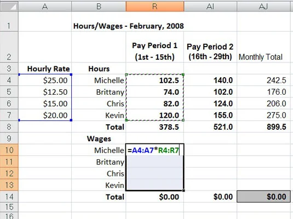This screenshot has height=219, width=293.
Task: Click the $25.00 hourly rate cell
Action: coord(45,80)
